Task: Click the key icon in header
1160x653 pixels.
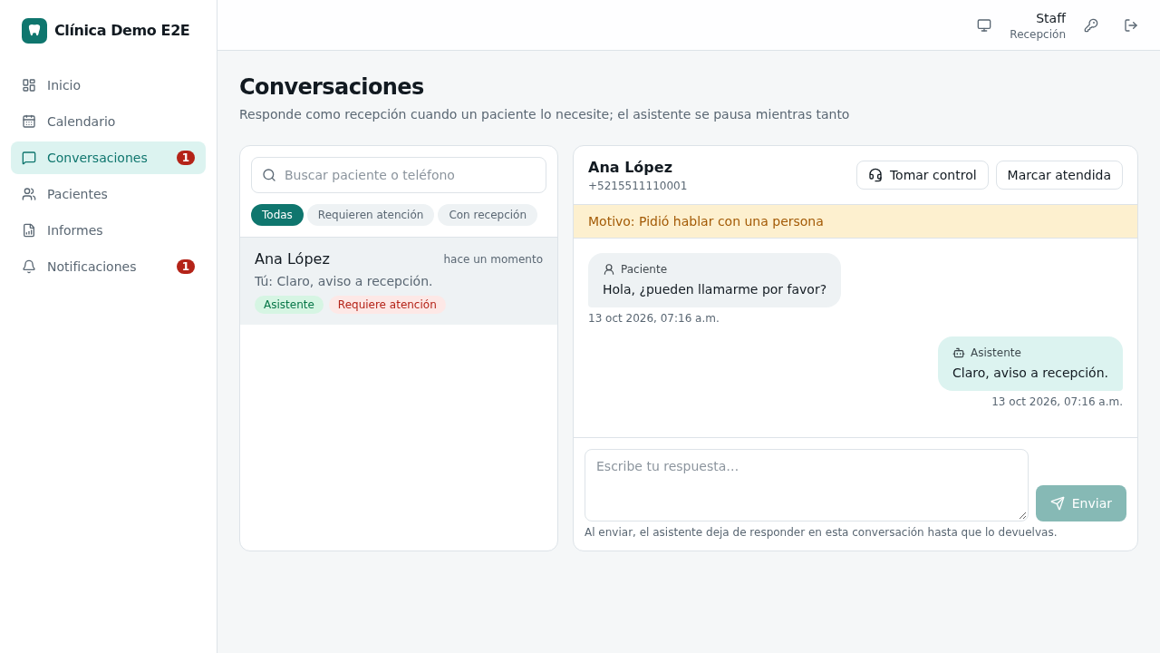Action: click(1091, 25)
